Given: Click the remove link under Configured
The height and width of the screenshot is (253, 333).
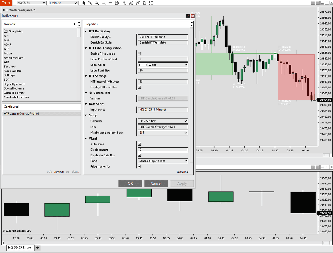Looking at the screenshot, I should (x=59, y=172).
